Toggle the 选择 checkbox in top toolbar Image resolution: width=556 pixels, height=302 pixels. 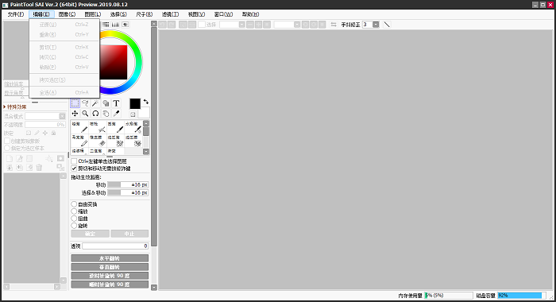(x=202, y=25)
